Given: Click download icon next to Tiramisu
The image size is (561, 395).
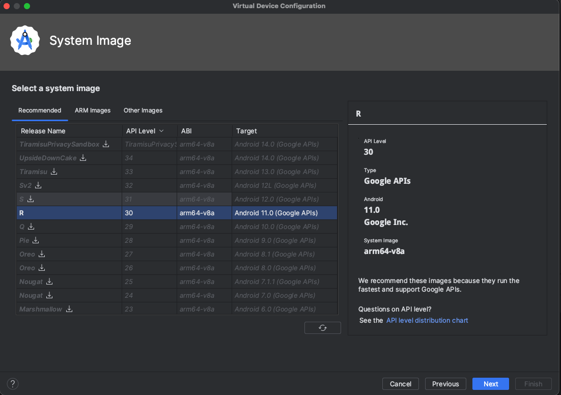Looking at the screenshot, I should coord(54,172).
